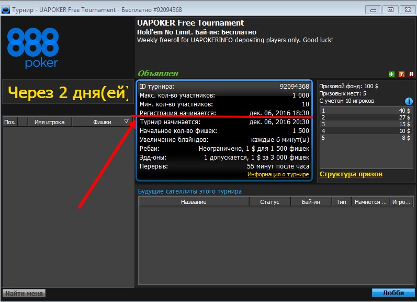Screen dimensions: 417x302
Task: Maximize the tournament window
Action: (x=390, y=10)
